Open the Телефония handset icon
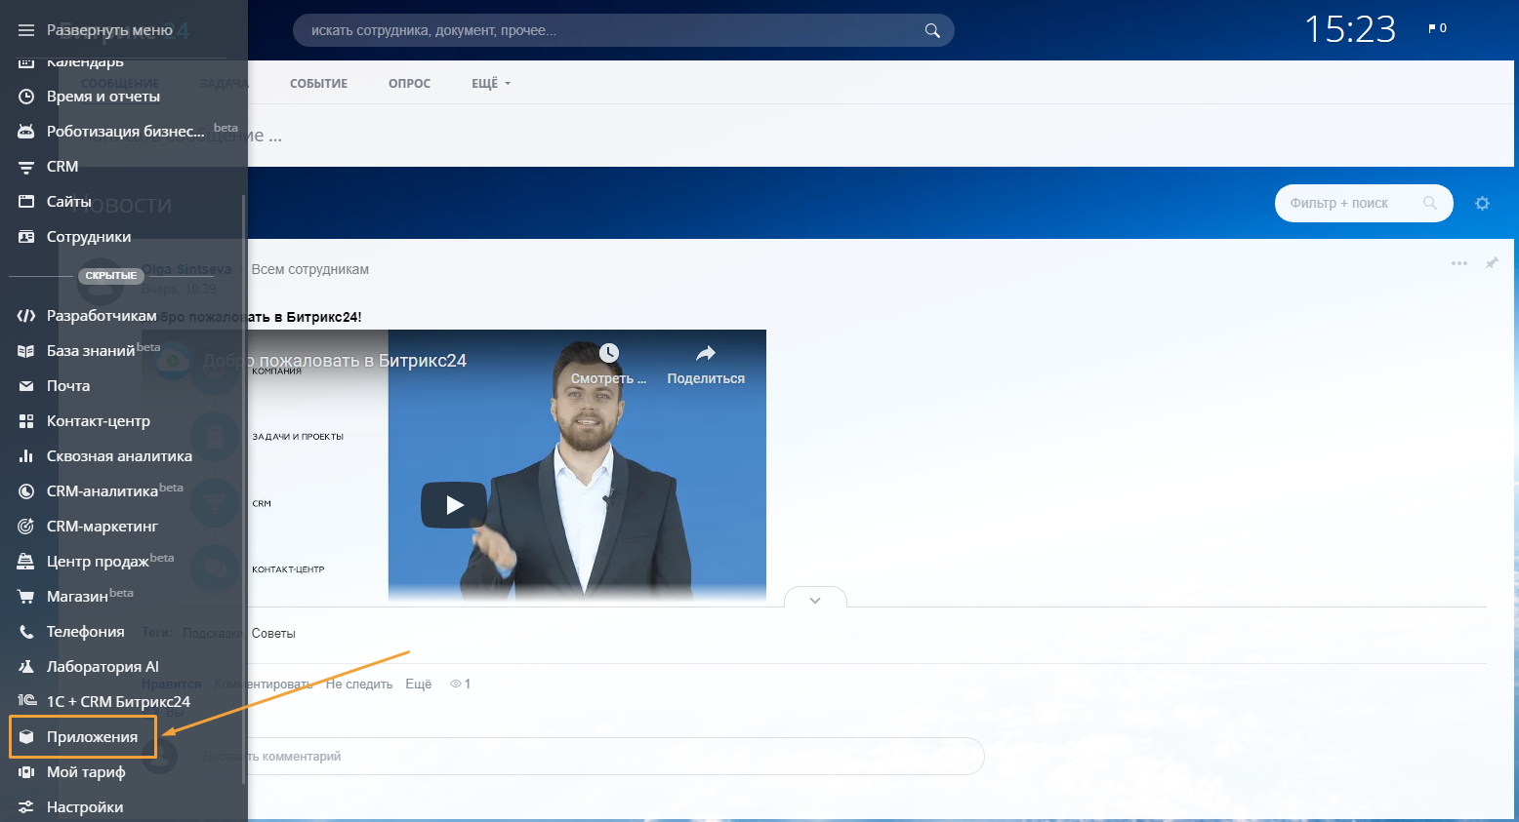 [26, 632]
